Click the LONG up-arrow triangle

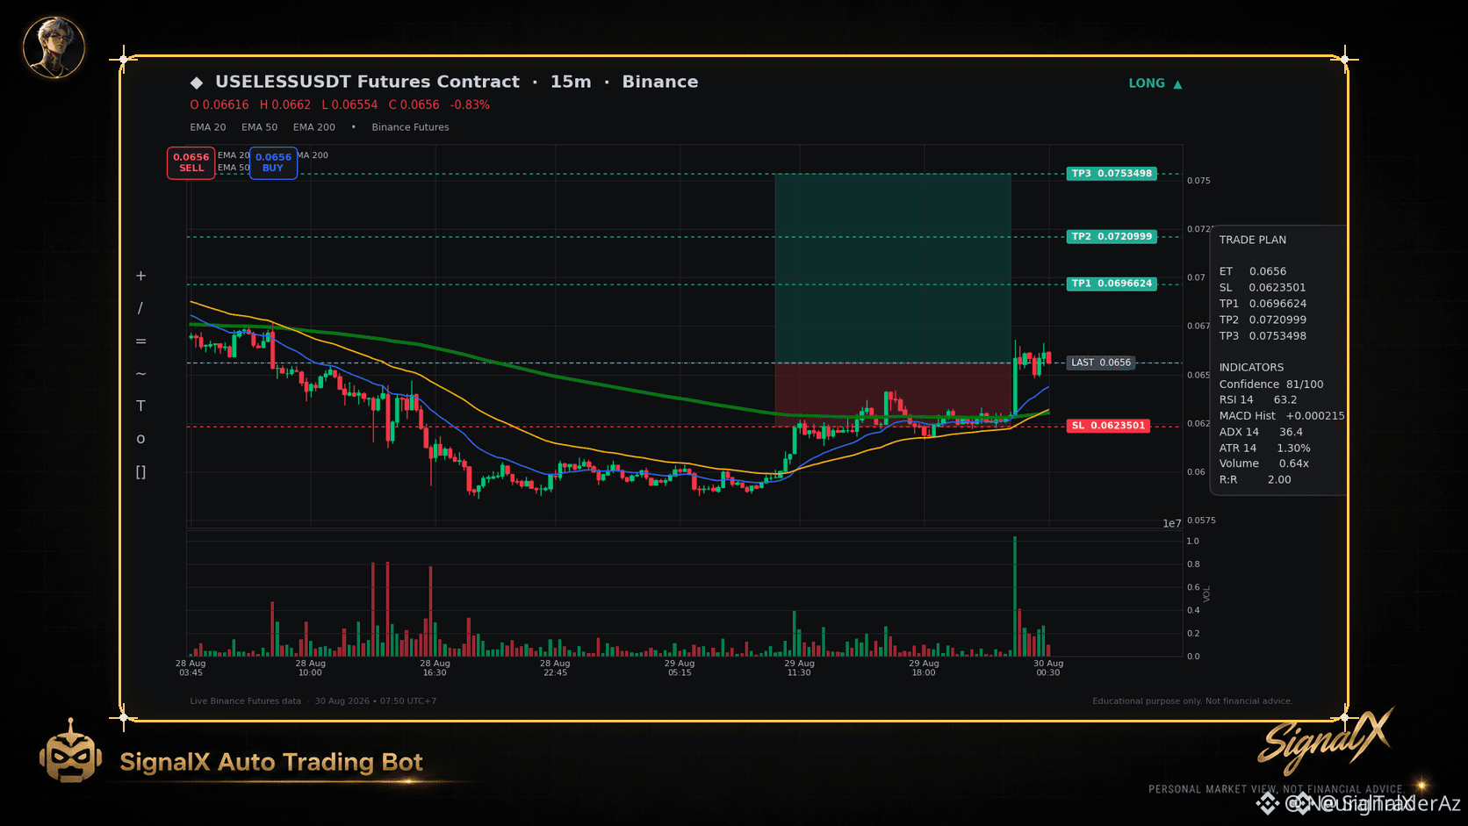point(1177,84)
